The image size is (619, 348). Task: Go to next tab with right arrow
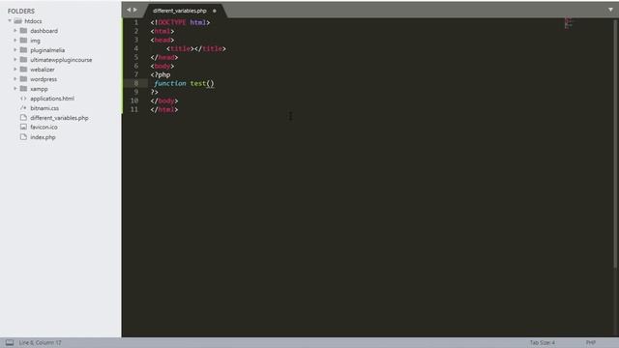click(135, 10)
